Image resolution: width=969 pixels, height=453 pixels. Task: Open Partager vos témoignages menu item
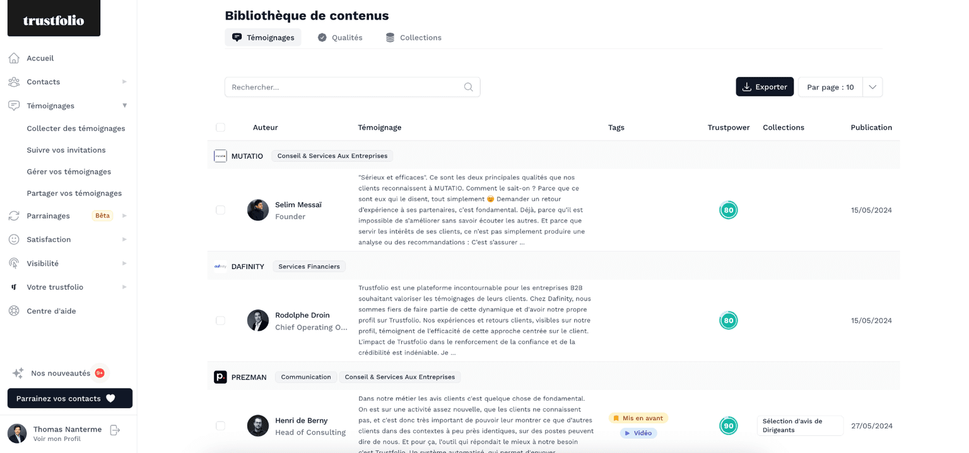(74, 193)
